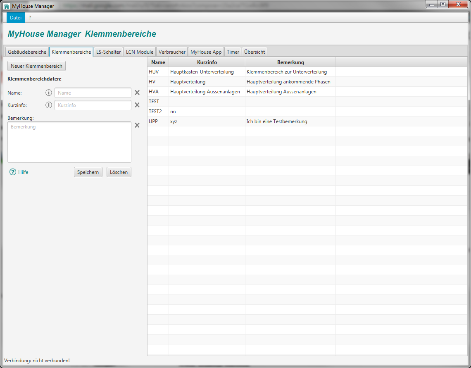Viewport: 471px width, 368px height.
Task: Clear the Name field with X icon
Action: [x=137, y=93]
